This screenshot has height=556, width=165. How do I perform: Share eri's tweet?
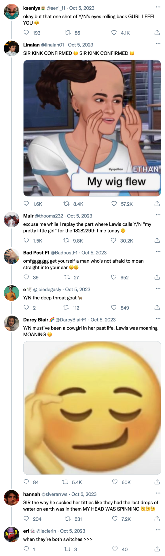coord(157,549)
